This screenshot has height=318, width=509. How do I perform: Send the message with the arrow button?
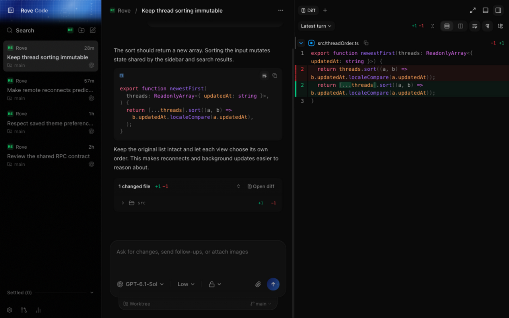pos(273,284)
